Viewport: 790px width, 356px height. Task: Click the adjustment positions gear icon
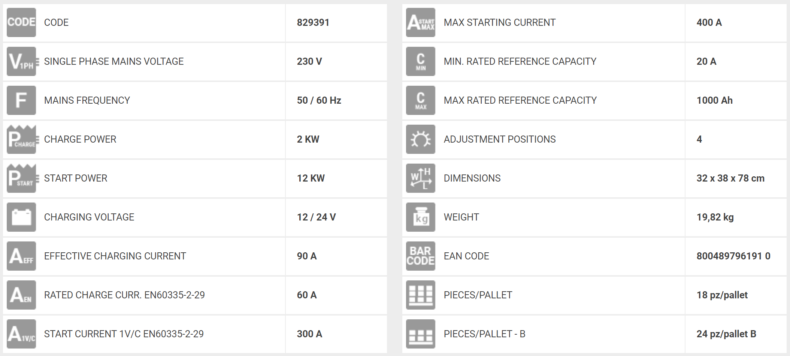pyautogui.click(x=421, y=139)
